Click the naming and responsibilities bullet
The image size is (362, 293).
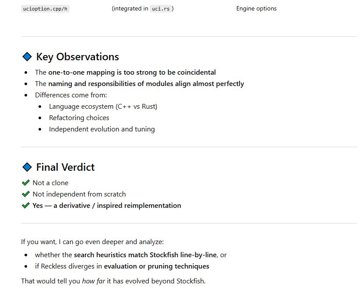140,83
